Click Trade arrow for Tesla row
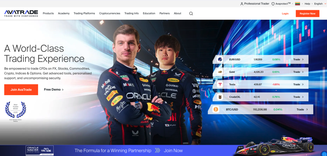The image size is (327, 156). point(299,84)
